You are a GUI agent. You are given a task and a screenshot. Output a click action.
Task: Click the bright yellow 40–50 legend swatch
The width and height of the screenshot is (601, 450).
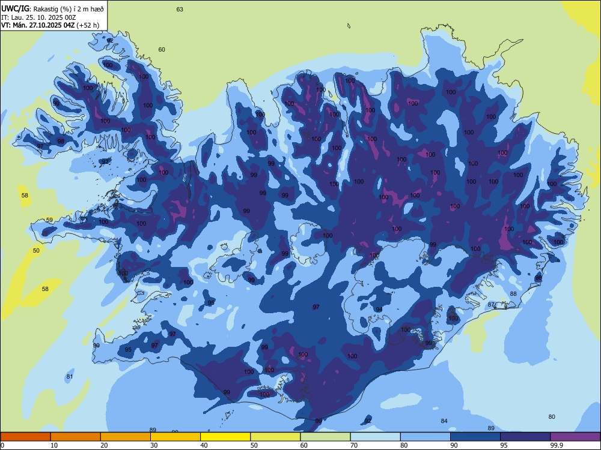225,437
